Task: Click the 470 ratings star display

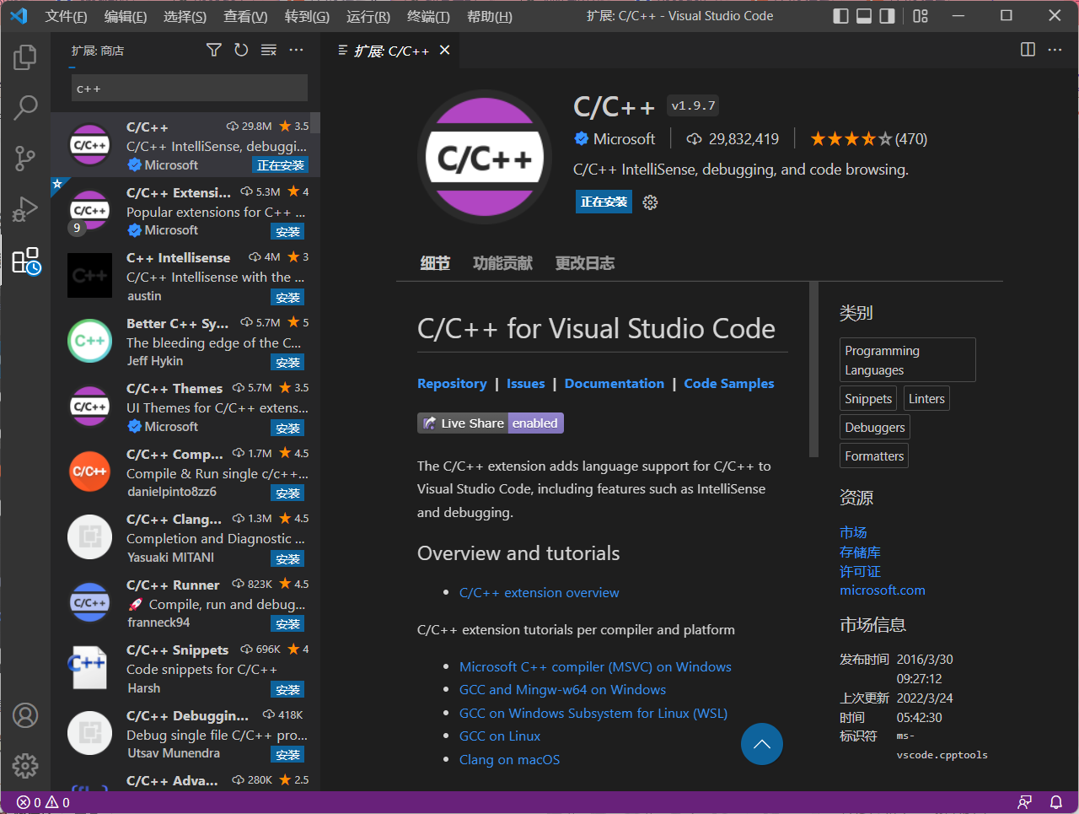Action: [x=868, y=139]
